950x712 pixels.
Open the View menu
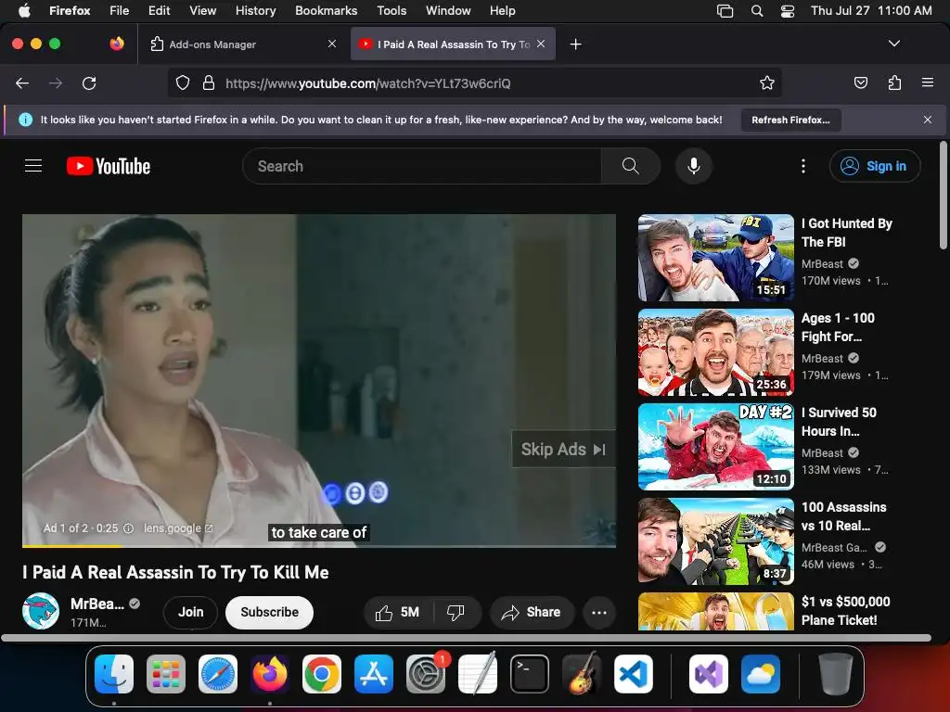(202, 10)
